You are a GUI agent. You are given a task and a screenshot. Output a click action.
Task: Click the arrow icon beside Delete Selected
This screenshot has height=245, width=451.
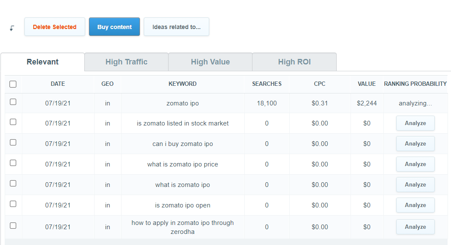click(12, 28)
